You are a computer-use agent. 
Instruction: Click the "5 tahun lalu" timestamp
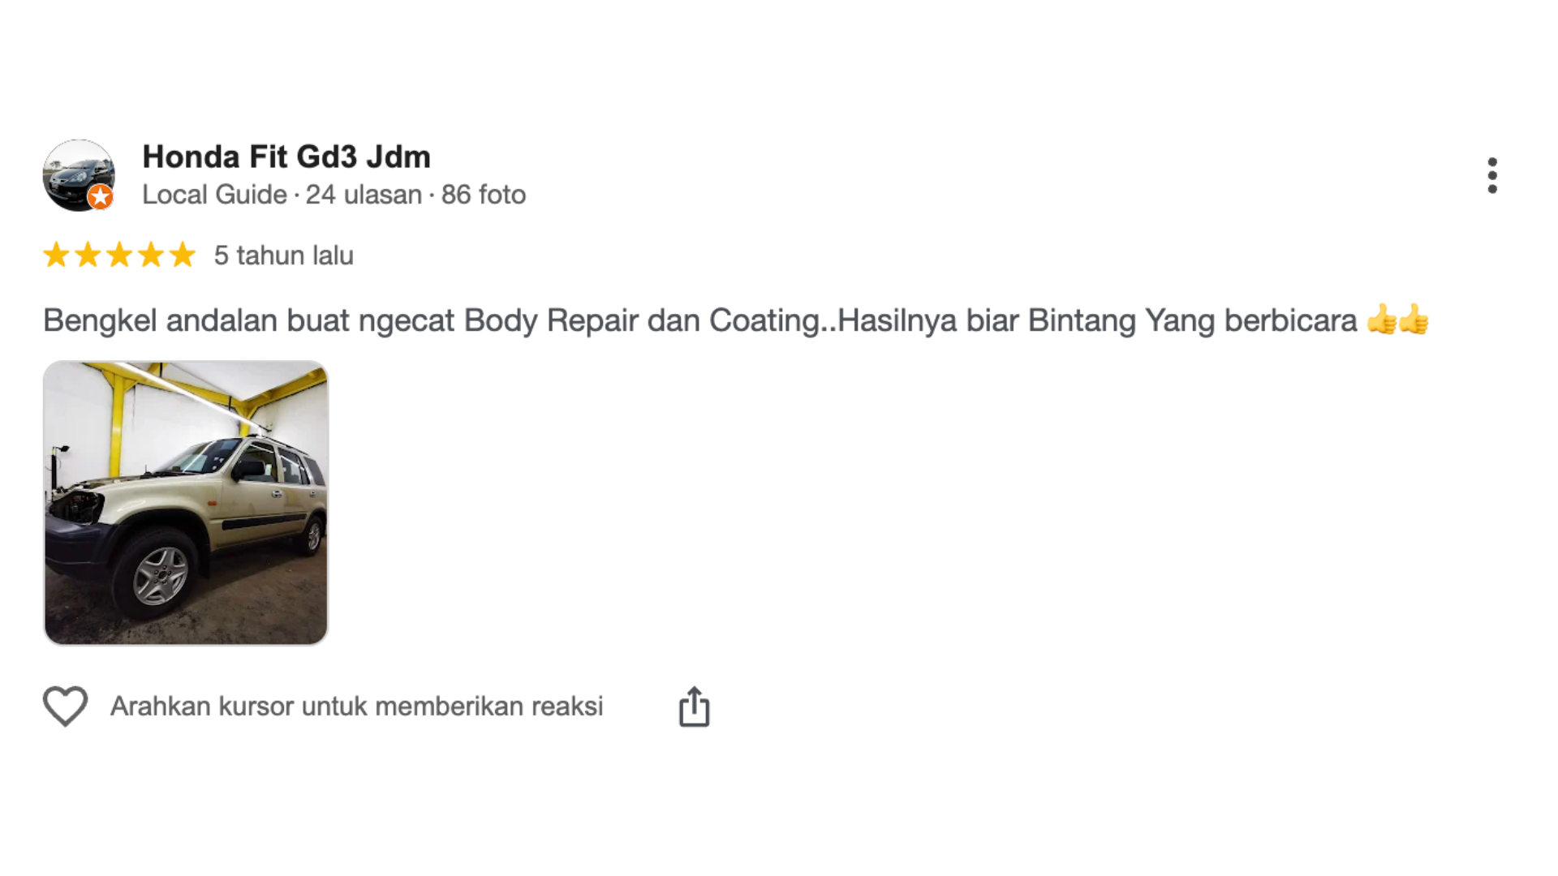click(283, 255)
